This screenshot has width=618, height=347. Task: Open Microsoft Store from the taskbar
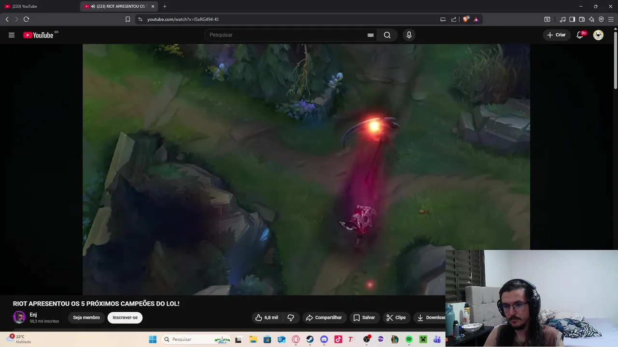point(267,339)
